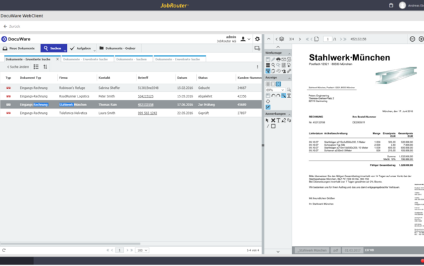Select the rectangle annotation tool
The height and width of the screenshot is (266, 424).
point(273,126)
